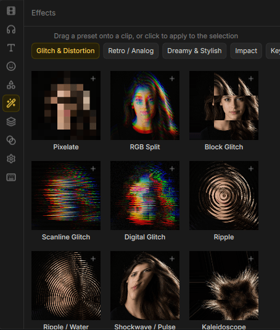Add Shockwave / Pulse with plus icon
Image resolution: width=280 pixels, height=330 pixels.
[172, 258]
